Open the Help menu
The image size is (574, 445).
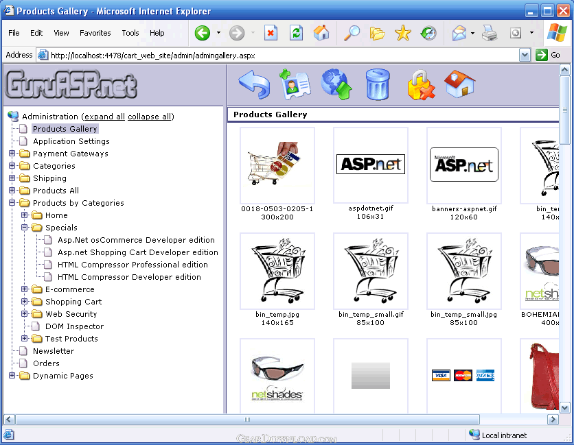pyautogui.click(x=157, y=33)
